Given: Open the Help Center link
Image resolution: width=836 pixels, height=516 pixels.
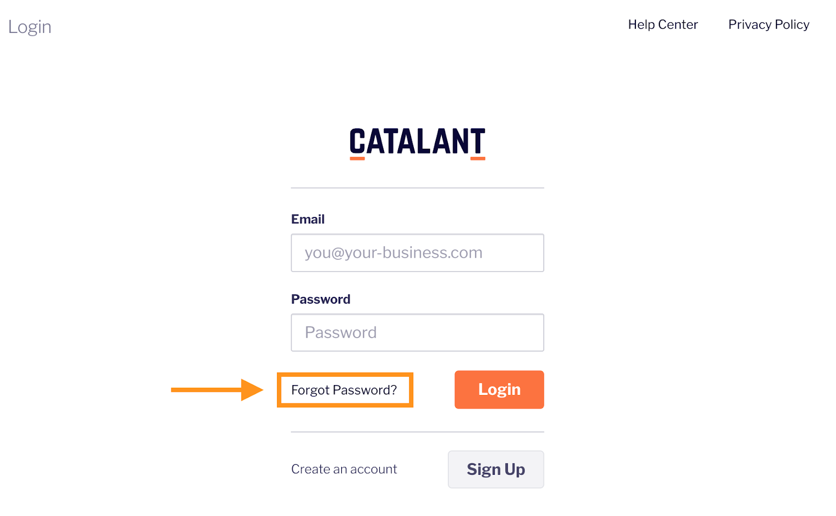Looking at the screenshot, I should [663, 25].
